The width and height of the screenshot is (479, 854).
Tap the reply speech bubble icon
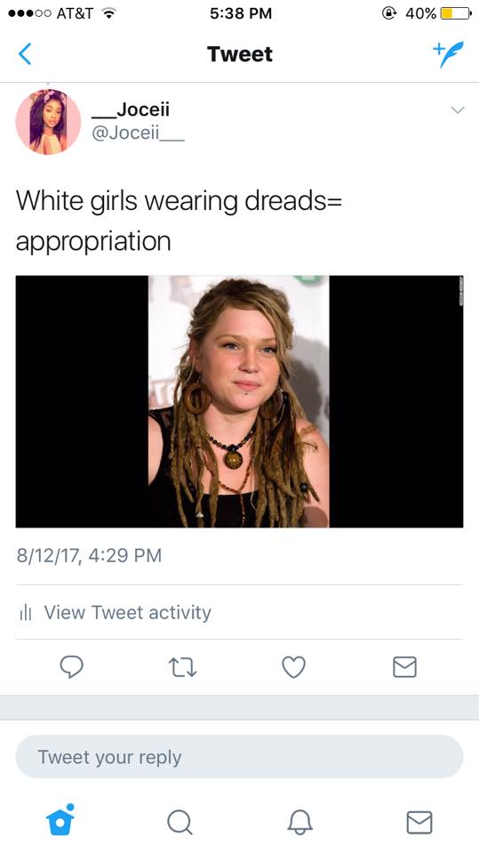pos(71,666)
